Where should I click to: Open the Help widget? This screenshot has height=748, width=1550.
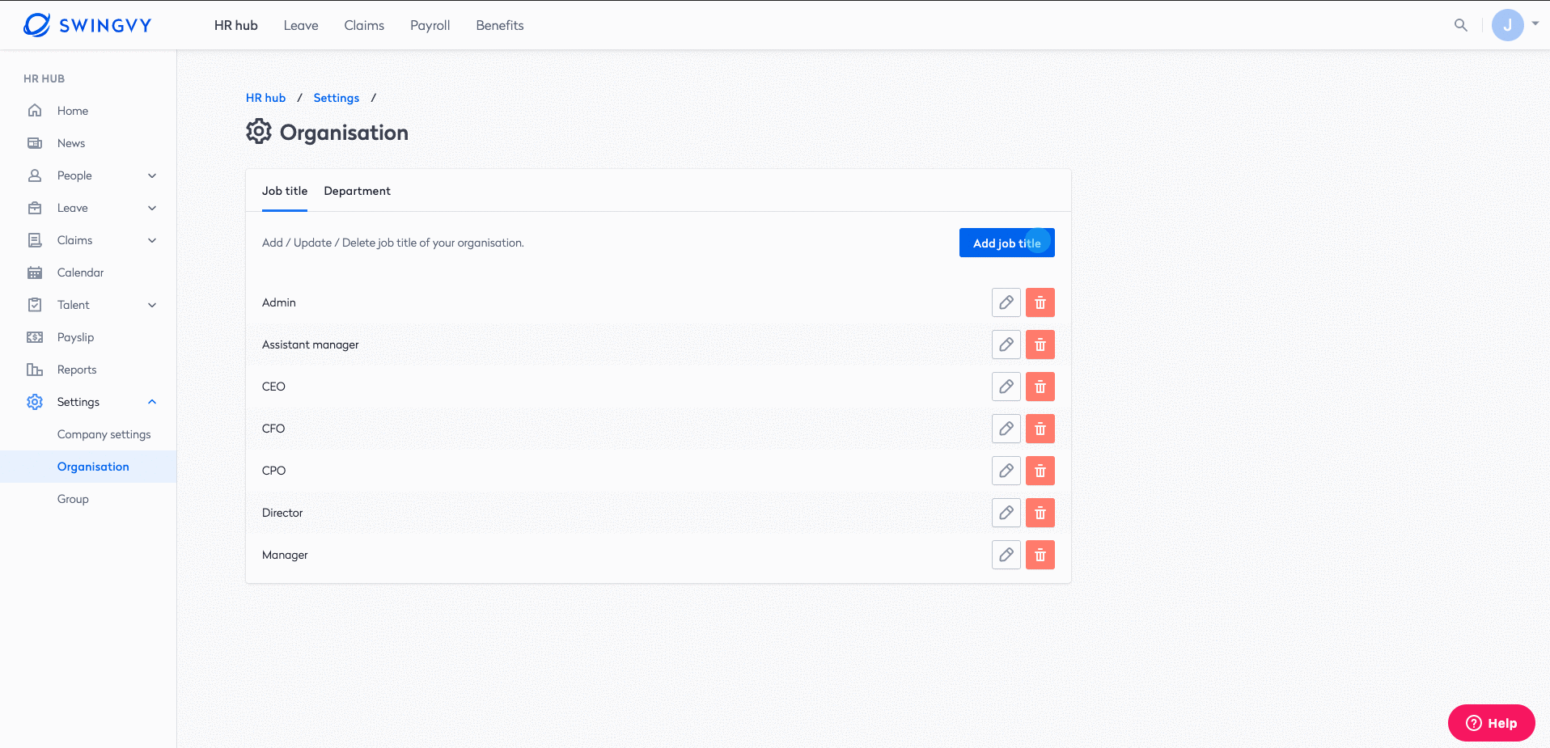pos(1491,723)
